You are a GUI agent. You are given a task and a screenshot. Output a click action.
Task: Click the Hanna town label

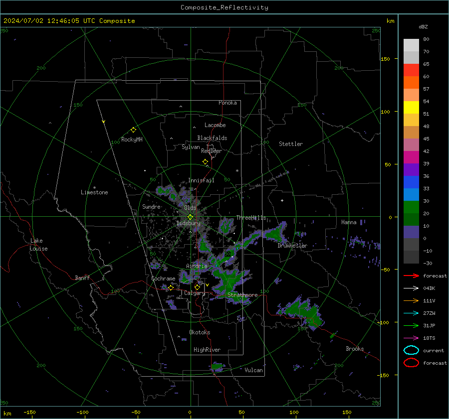pos(349,222)
